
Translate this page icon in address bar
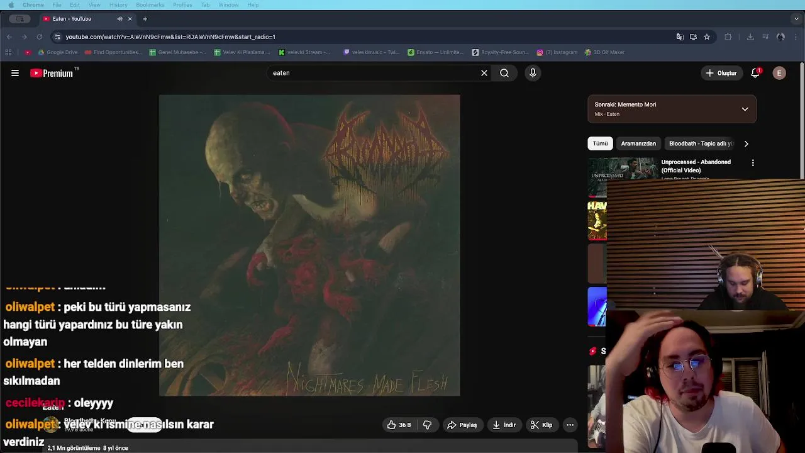pos(680,37)
